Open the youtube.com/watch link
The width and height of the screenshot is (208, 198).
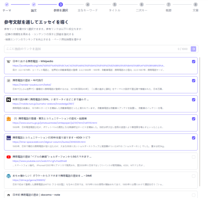tap(40, 161)
